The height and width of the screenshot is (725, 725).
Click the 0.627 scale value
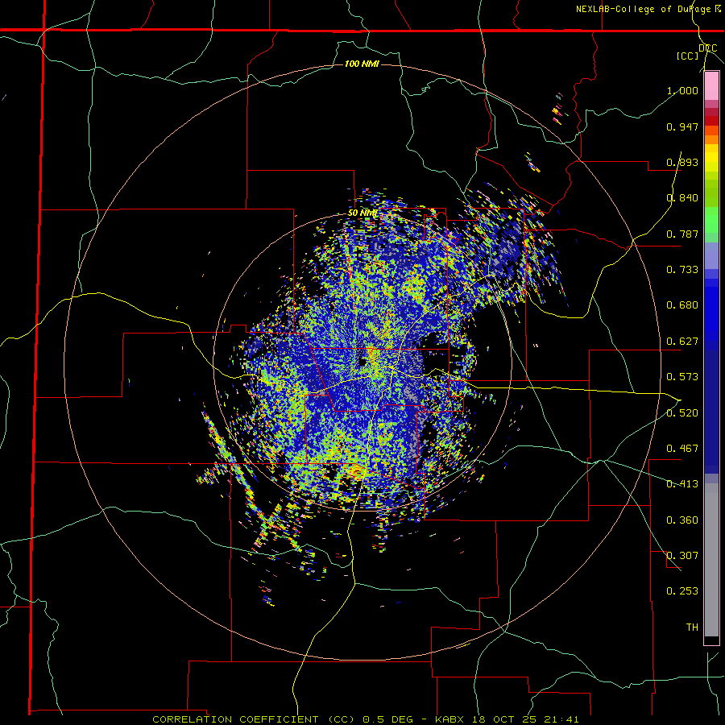click(x=682, y=342)
